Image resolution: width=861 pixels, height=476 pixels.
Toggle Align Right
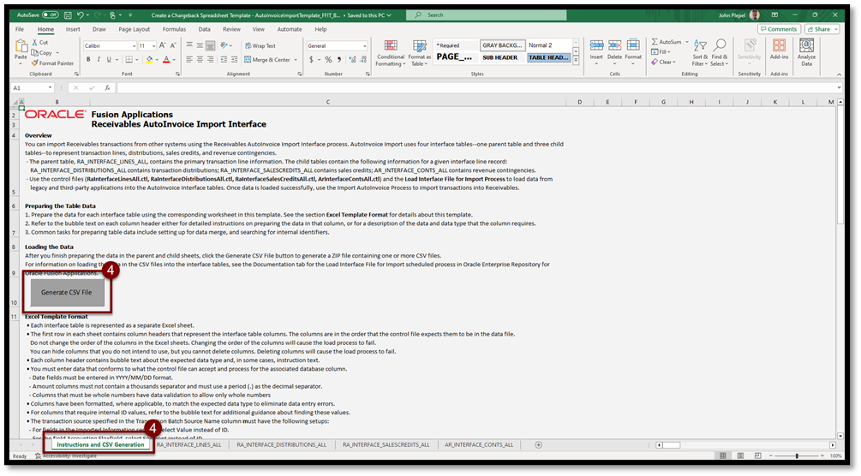pyautogui.click(x=210, y=60)
